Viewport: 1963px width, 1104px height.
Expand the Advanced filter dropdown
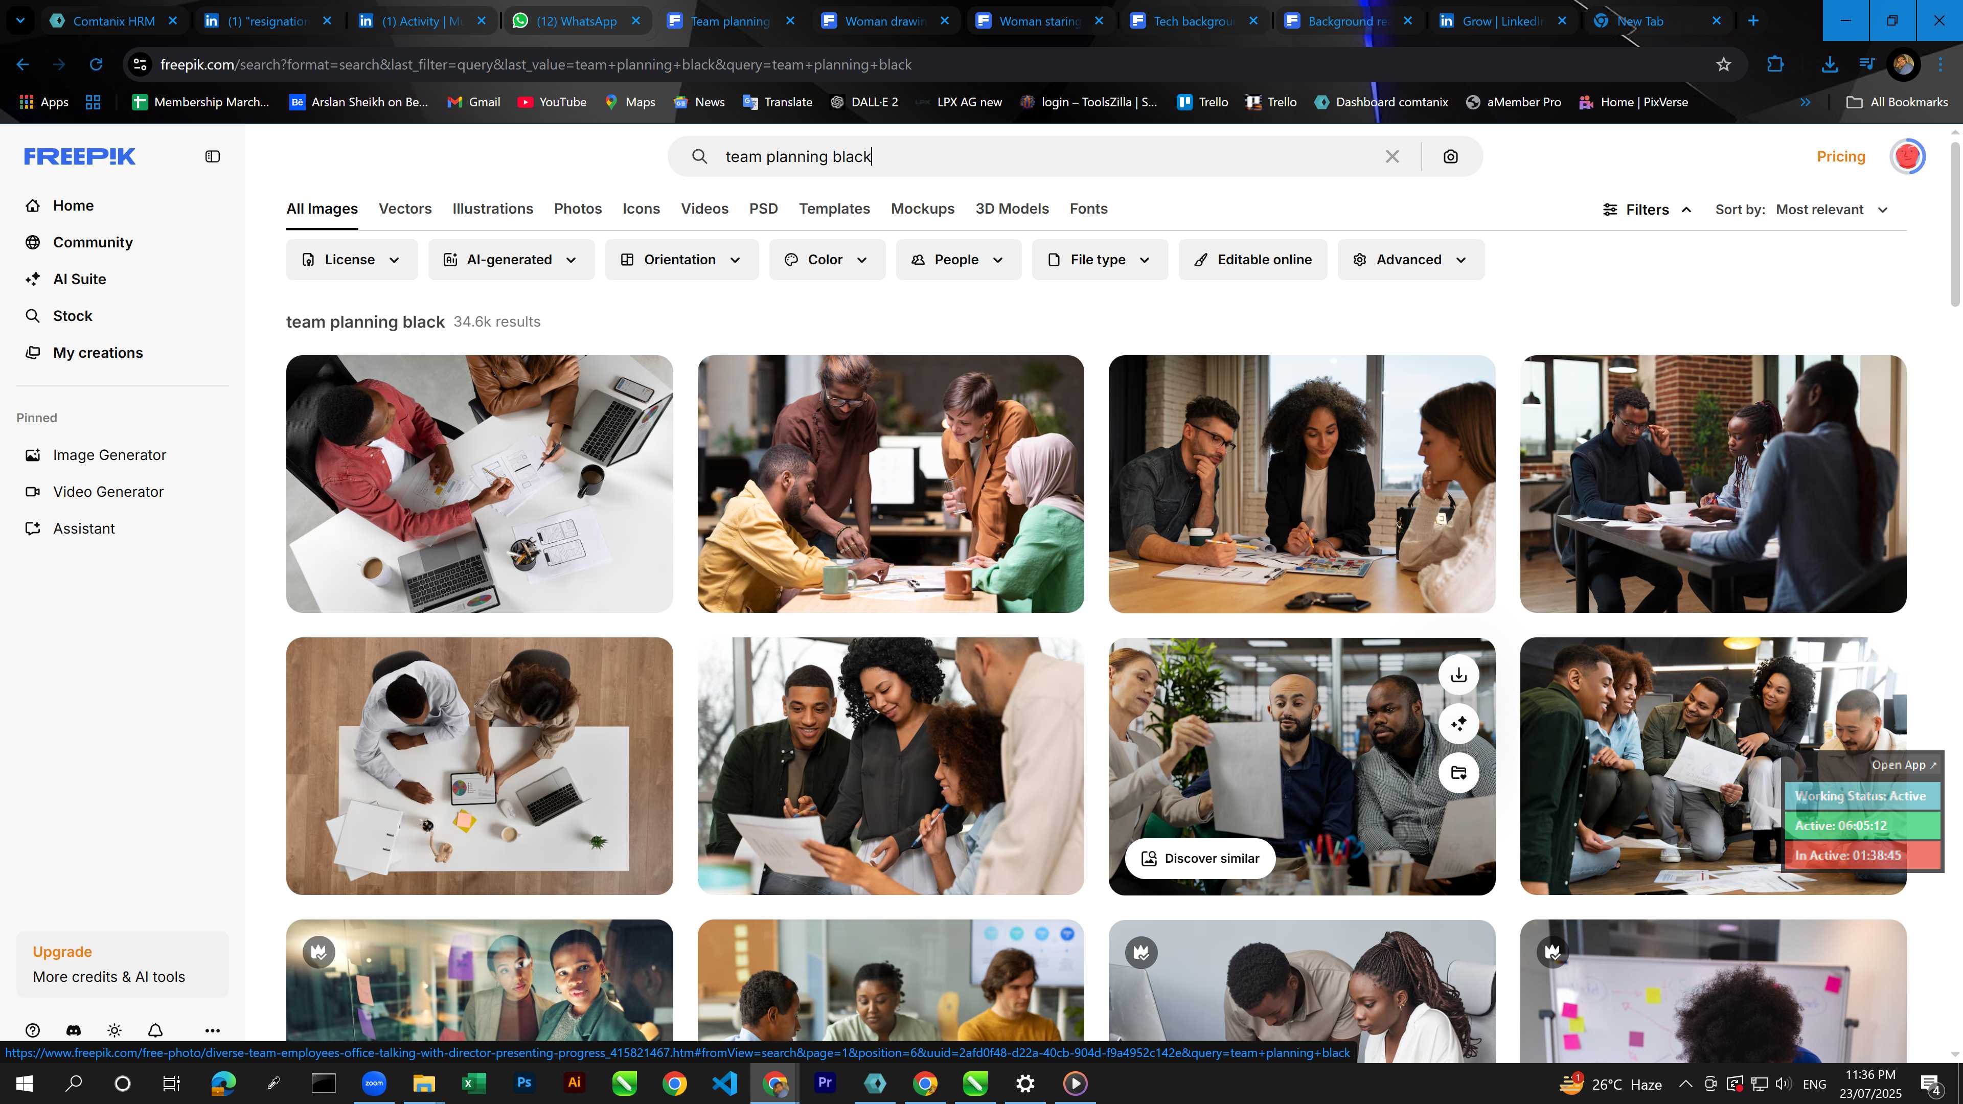coord(1410,260)
